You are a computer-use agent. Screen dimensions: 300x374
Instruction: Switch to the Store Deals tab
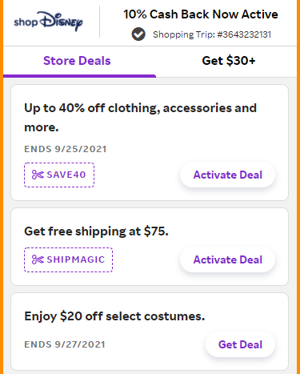77,61
